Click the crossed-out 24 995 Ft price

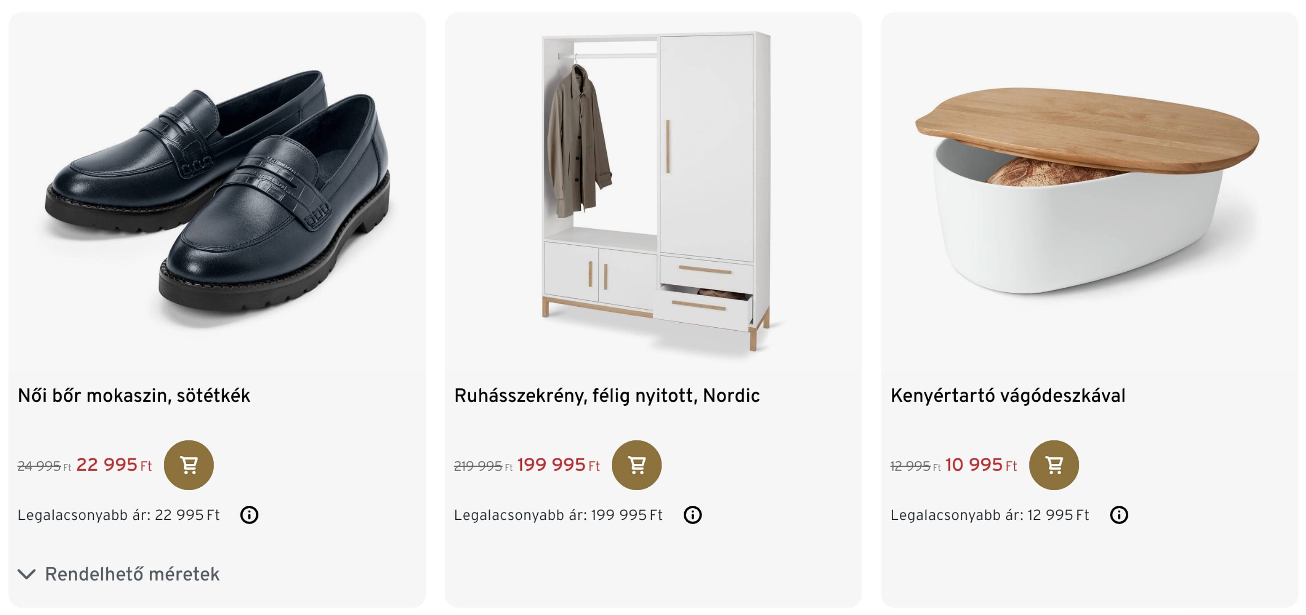point(44,466)
